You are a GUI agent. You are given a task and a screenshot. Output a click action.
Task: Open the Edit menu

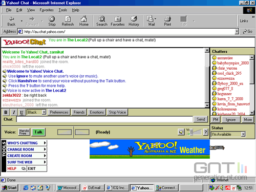click(19, 10)
